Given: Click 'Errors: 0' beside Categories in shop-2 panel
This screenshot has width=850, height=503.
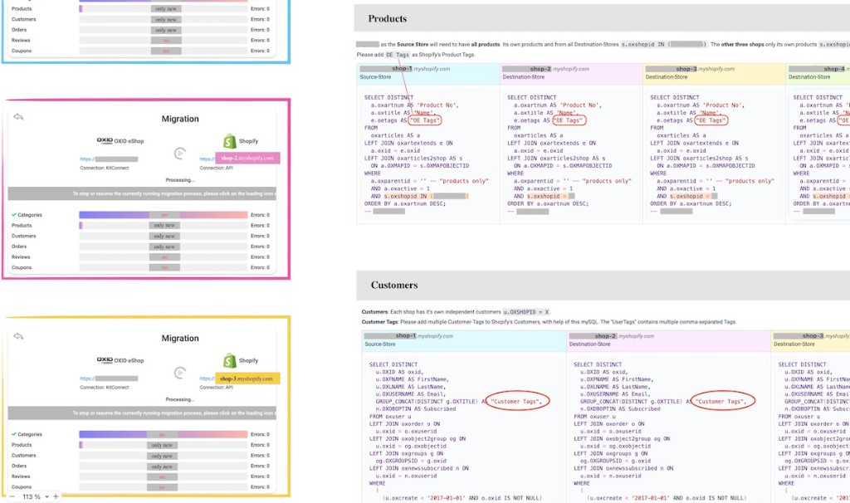Looking at the screenshot, I should click(260, 215).
